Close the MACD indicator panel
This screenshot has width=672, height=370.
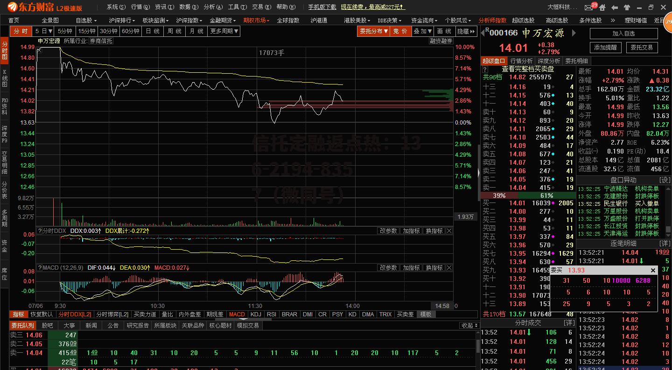point(449,268)
